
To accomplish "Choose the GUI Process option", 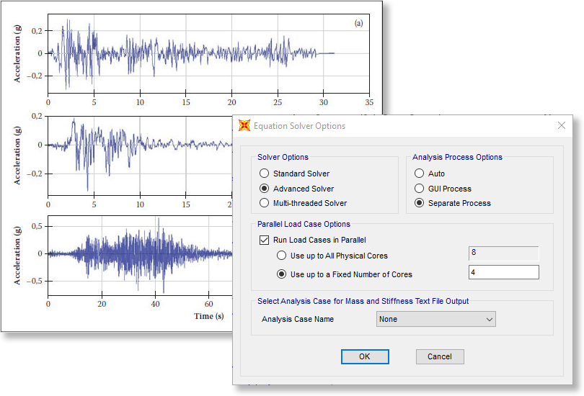I will tap(419, 189).
